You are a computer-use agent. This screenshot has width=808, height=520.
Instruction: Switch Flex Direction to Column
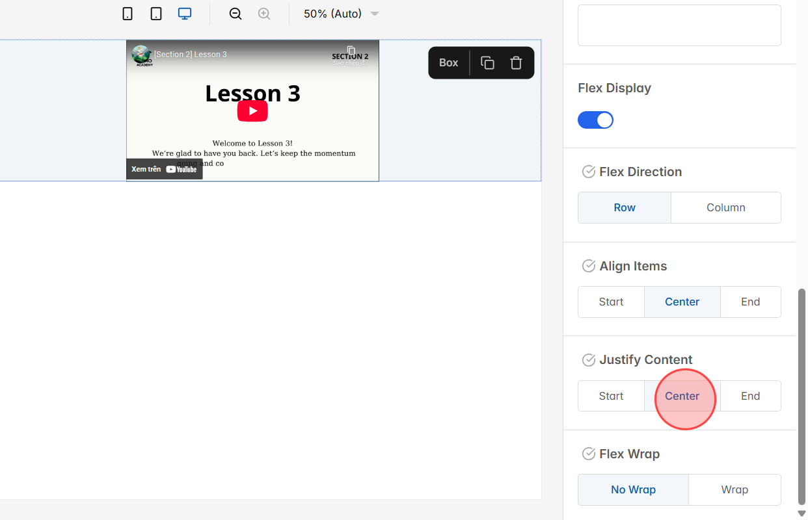(725, 207)
